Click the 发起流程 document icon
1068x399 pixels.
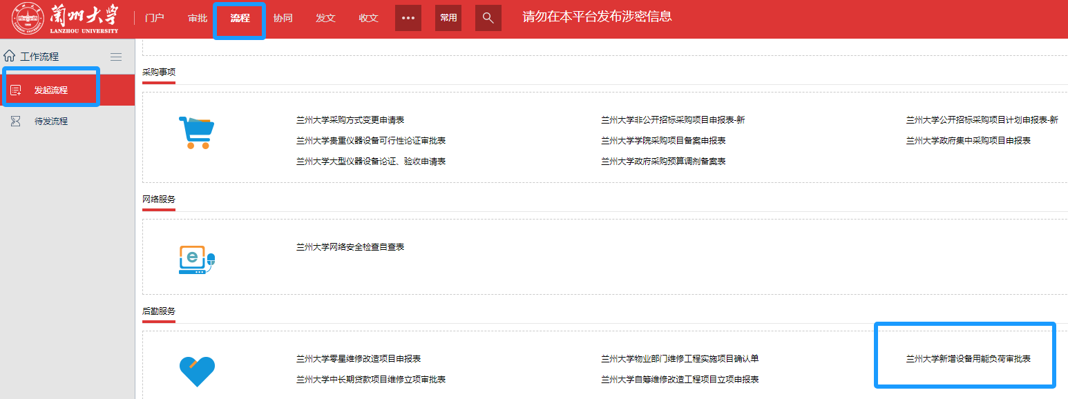16,90
